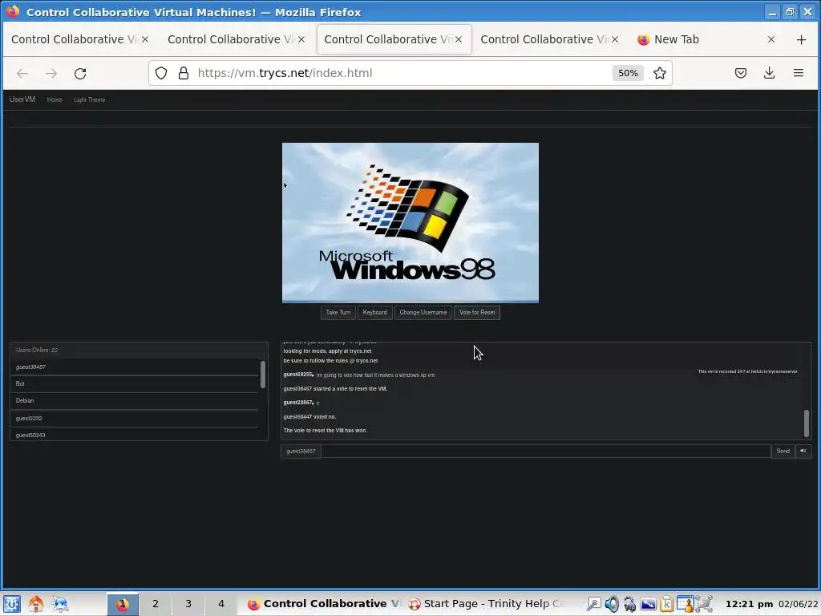Click Take Turn button

point(338,312)
